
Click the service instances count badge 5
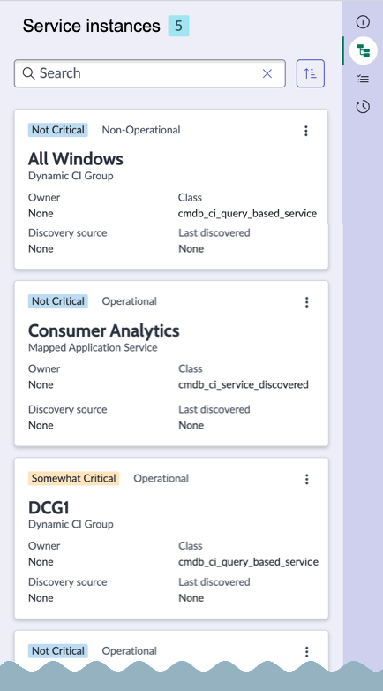tap(179, 26)
